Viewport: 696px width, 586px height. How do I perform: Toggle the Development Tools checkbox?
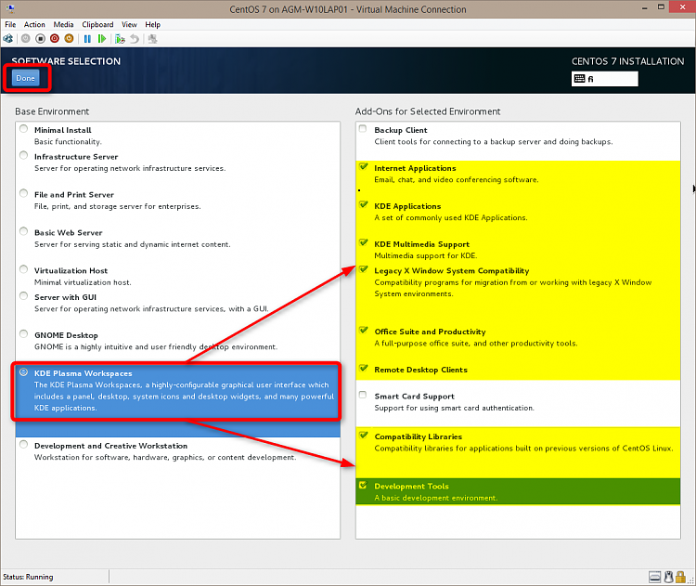[364, 485]
